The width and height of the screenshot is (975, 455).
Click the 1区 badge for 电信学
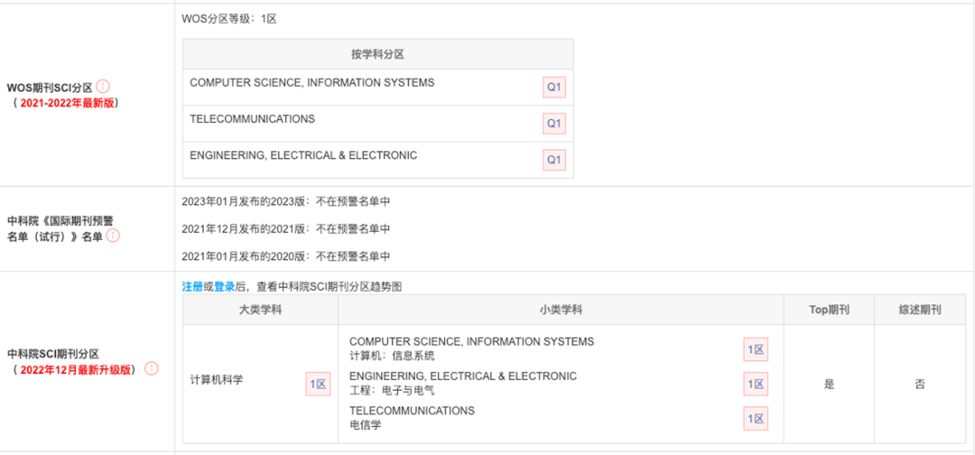point(756,418)
